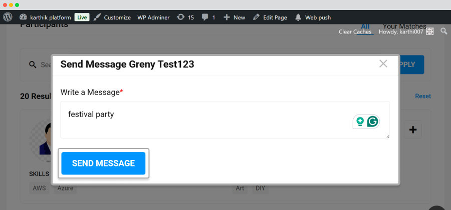Click Clear Caches in the admin bar
451x210 pixels.
355,32
